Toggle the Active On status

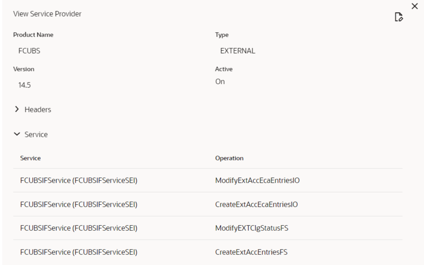pyautogui.click(x=220, y=82)
